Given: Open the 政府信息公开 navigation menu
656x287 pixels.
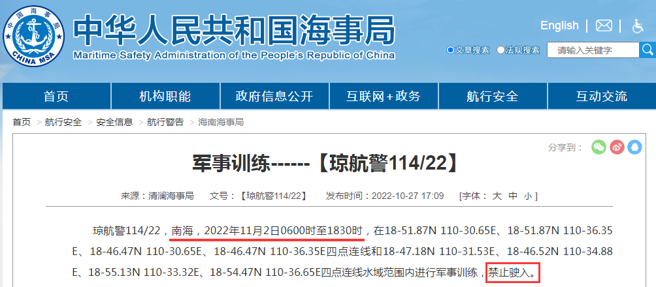Looking at the screenshot, I should (x=274, y=97).
